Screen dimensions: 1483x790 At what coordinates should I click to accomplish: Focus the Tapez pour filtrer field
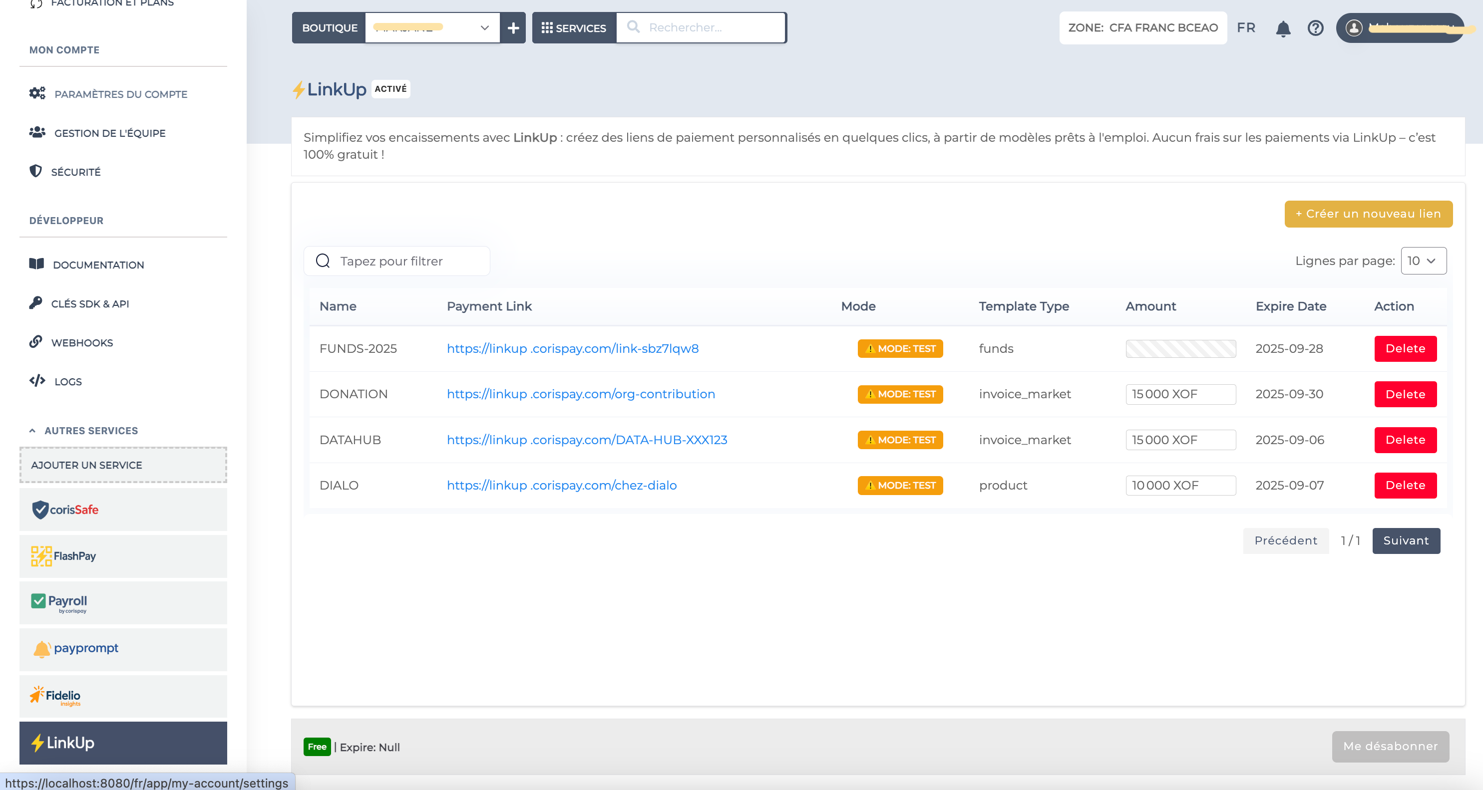(x=409, y=261)
